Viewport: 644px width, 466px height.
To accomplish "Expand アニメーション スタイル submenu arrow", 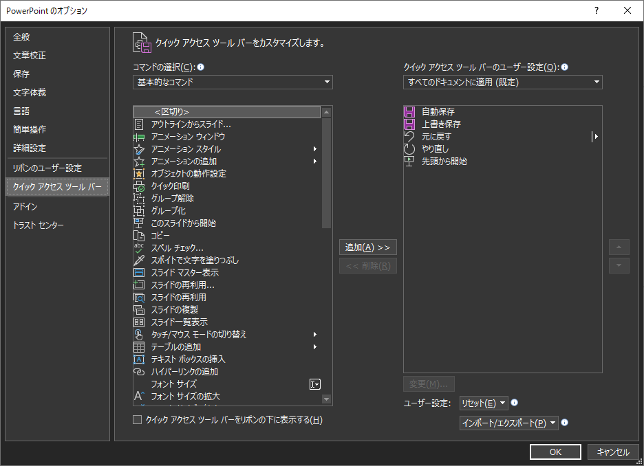I will (315, 149).
